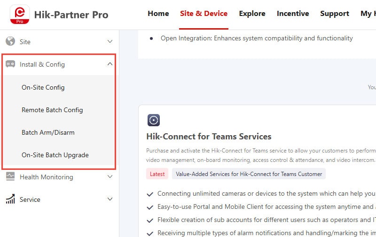Click the Open Integration bullet text
The height and width of the screenshot is (237, 376).
coord(257,38)
